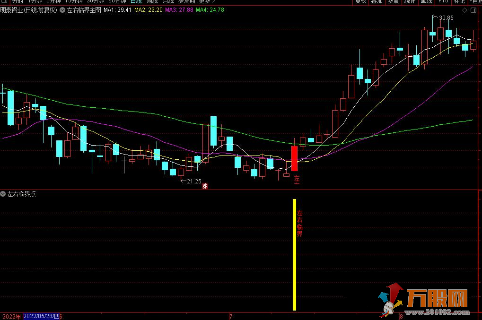Click the 左右临界点 sub-chart title
This screenshot has width=482, height=320.
tap(21, 194)
